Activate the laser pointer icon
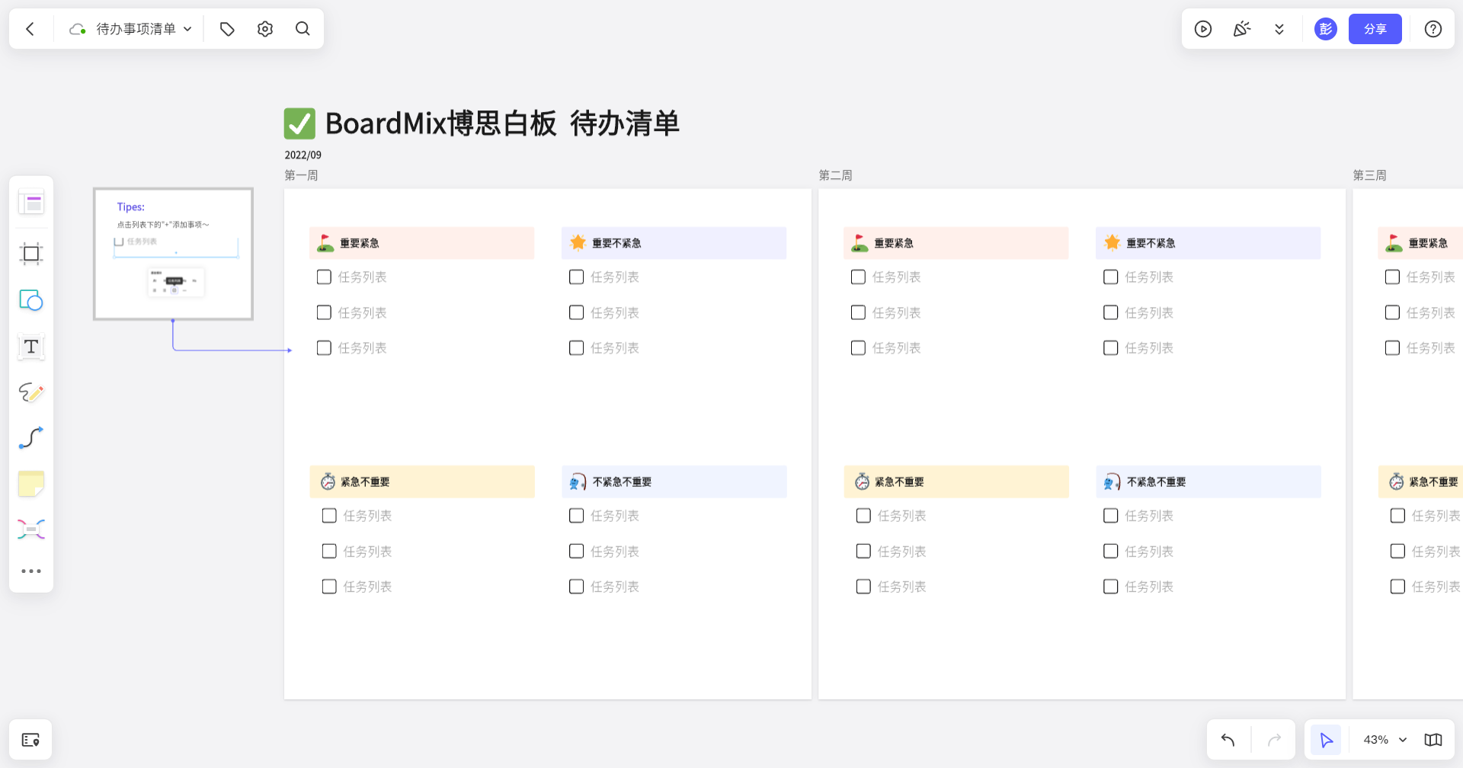Image resolution: width=1463 pixels, height=768 pixels. point(1241,28)
